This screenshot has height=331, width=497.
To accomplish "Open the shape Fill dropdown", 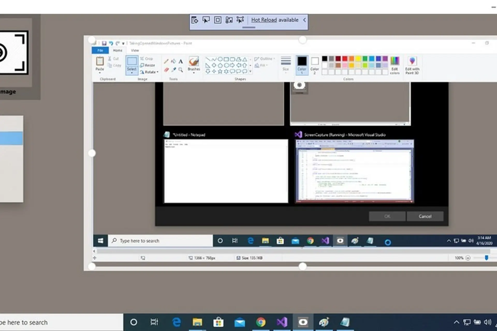I will click(261, 65).
